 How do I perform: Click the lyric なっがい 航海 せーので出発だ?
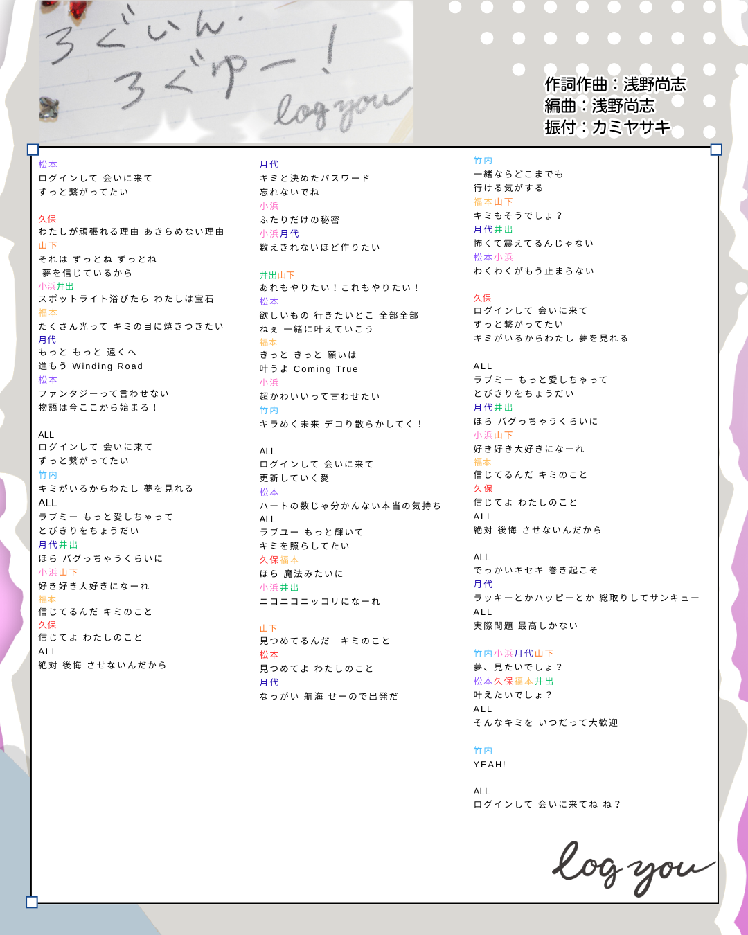pyautogui.click(x=329, y=697)
